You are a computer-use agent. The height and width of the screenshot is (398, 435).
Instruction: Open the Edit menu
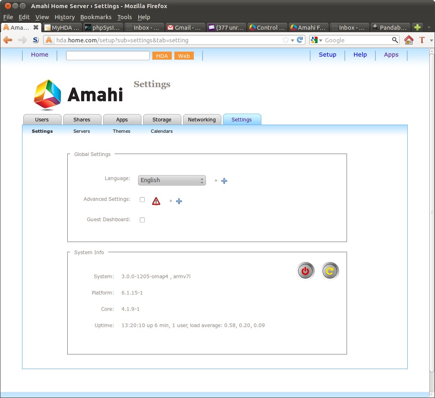(x=24, y=17)
